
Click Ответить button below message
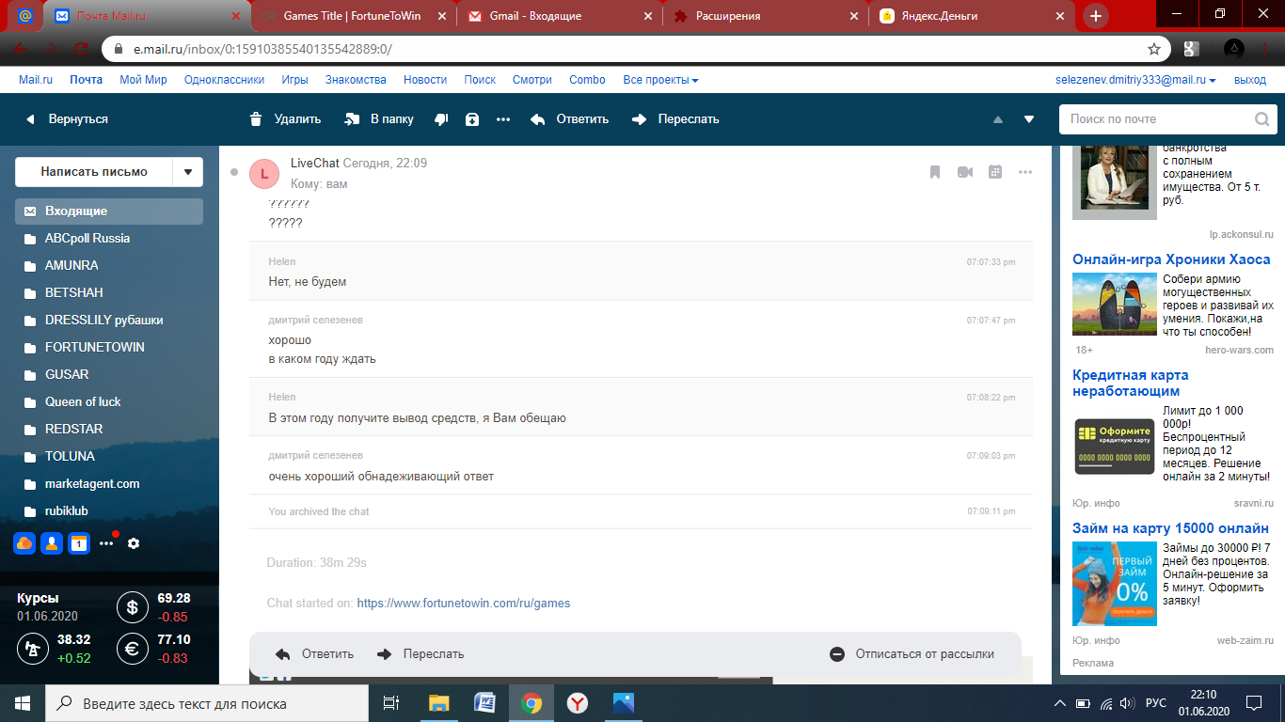pos(314,654)
